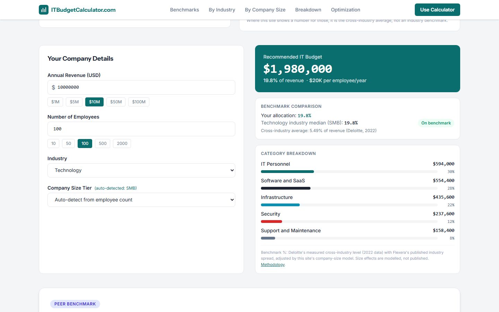Click the On benchmark status badge
Viewport: 499px width, 312px height.
[436, 123]
